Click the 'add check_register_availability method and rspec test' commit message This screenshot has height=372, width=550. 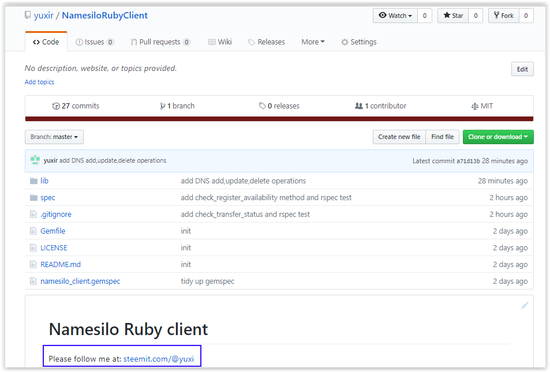click(266, 198)
